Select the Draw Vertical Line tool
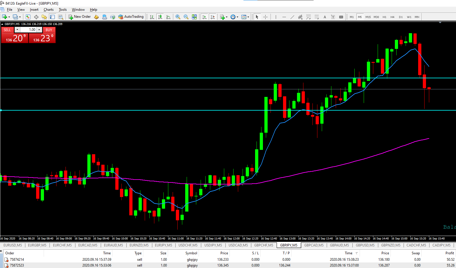Screen dimensions: 456x268 tap(276, 17)
